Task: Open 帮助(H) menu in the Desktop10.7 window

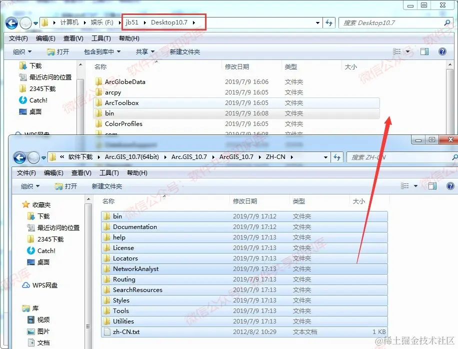Action: click(129, 38)
